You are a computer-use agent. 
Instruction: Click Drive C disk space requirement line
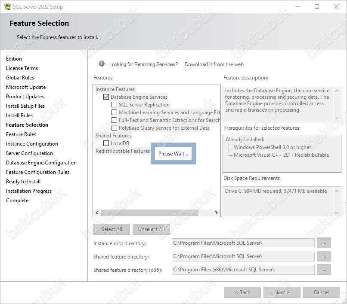pos(276,191)
